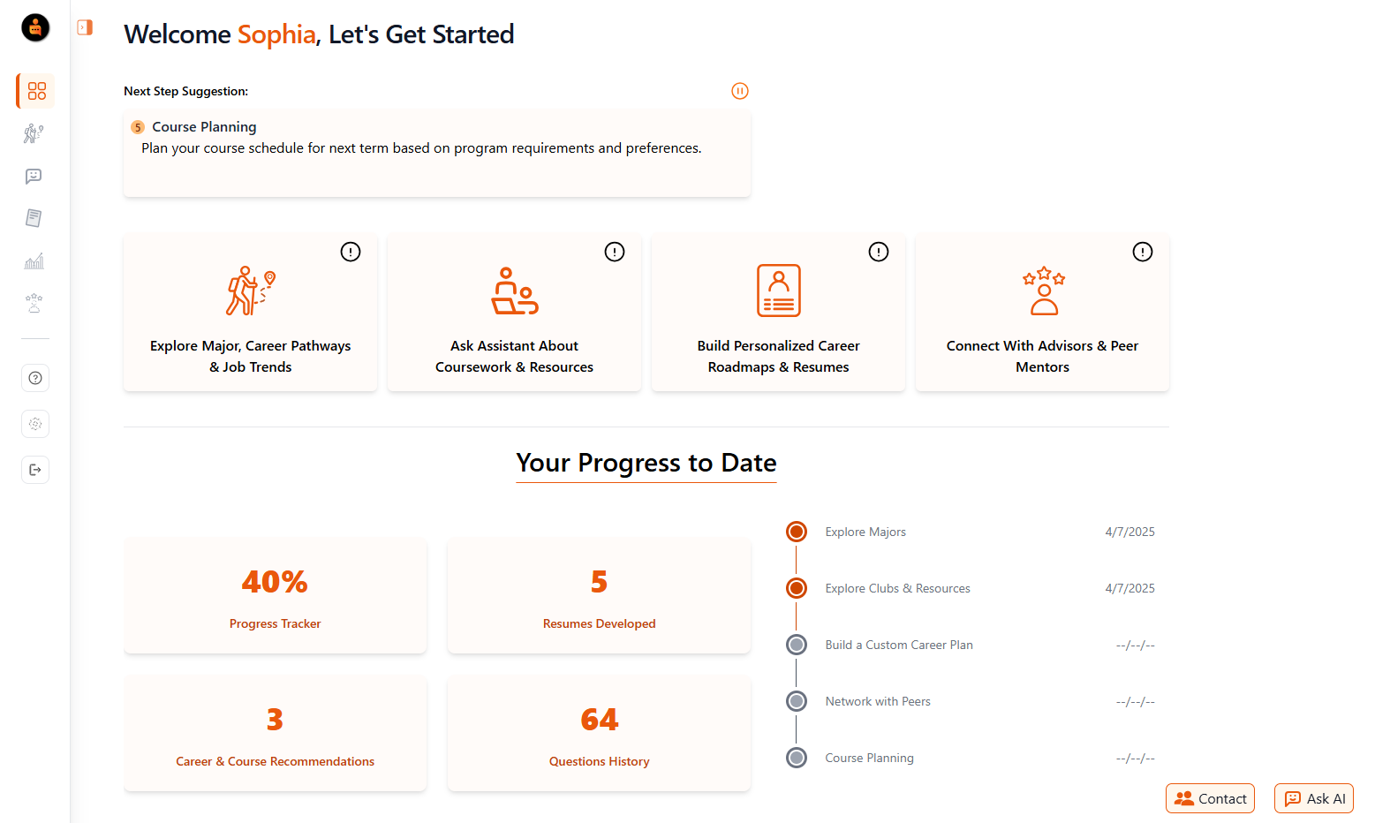The height and width of the screenshot is (823, 1375).
Task: Open the dashboard grid icon in sidebar
Action: click(x=36, y=91)
